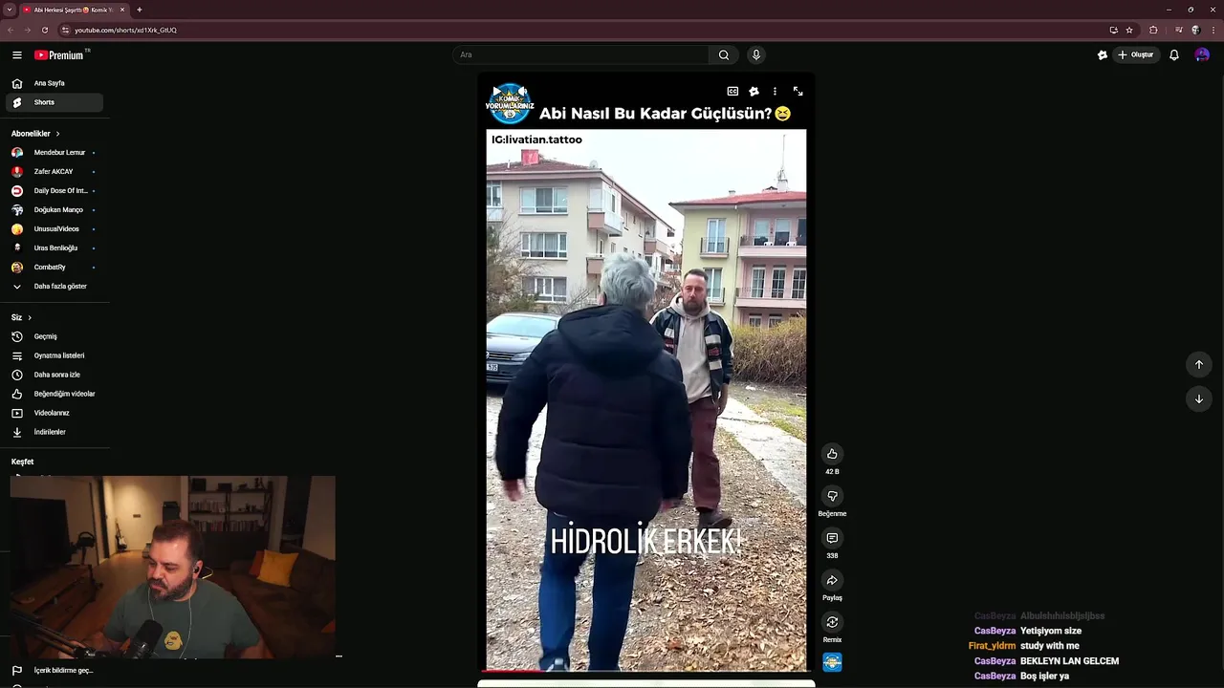Focus the address bar URL
Viewport: 1224px width, 688px height.
[125, 30]
